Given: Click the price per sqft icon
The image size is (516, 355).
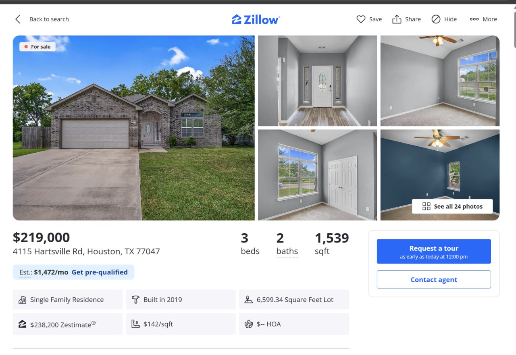Looking at the screenshot, I should pos(135,324).
